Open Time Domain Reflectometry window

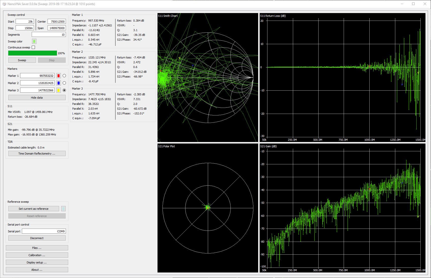coord(37,154)
